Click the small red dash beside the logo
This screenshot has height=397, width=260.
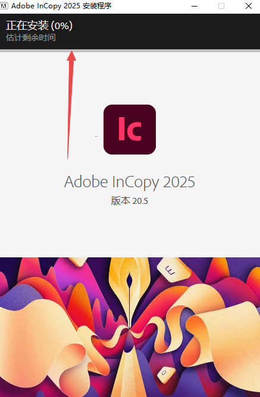(96, 136)
